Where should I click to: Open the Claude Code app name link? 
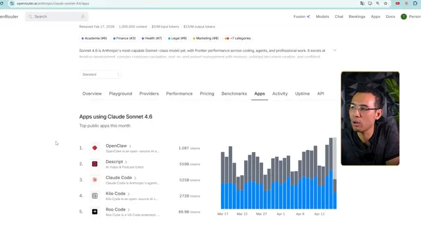(x=118, y=178)
